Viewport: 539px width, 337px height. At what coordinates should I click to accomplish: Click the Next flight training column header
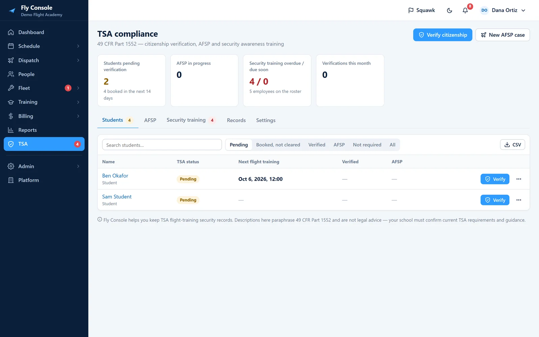(x=259, y=162)
